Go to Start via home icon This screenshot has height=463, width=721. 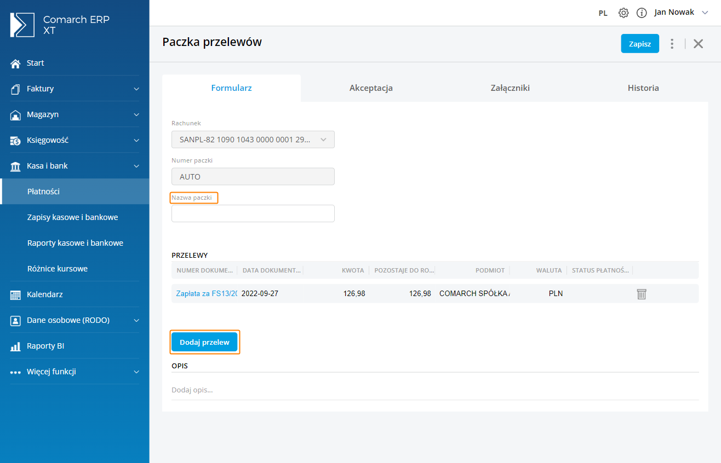(15, 63)
